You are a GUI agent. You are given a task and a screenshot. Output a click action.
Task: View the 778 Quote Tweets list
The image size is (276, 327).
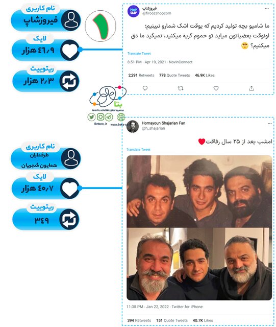(x=174, y=75)
